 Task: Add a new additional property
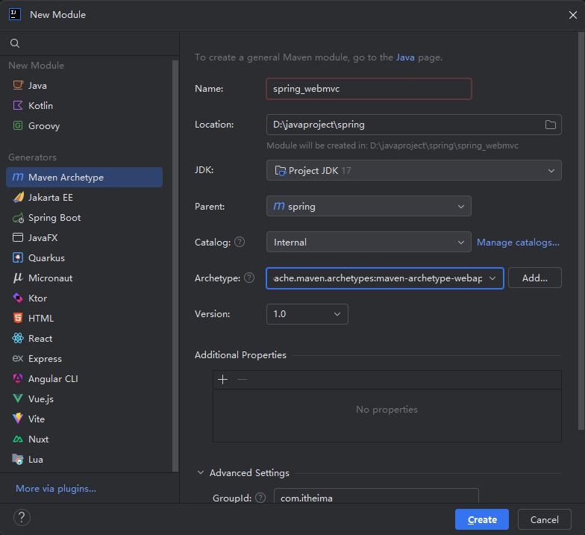(x=222, y=379)
